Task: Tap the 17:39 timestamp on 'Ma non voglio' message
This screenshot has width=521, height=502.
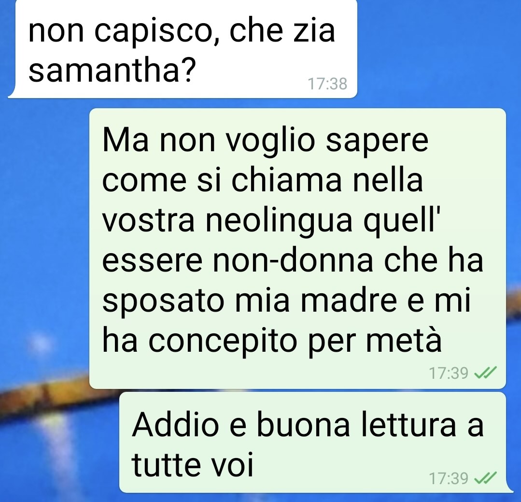Action: click(x=449, y=373)
